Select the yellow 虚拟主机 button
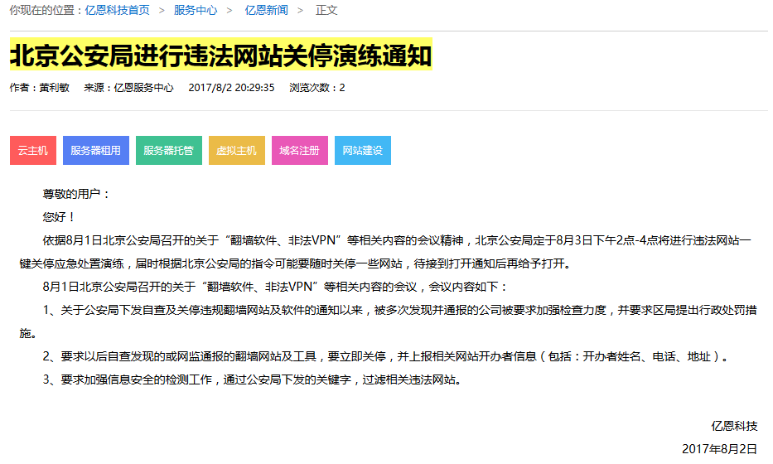The width and height of the screenshot is (773, 464). 237,151
